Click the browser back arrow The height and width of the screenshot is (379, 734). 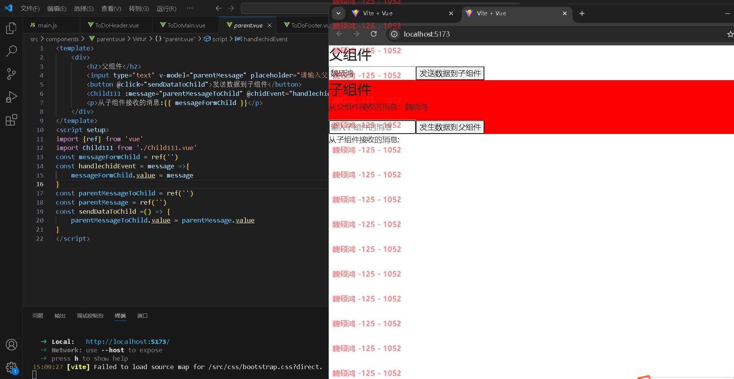coord(339,34)
